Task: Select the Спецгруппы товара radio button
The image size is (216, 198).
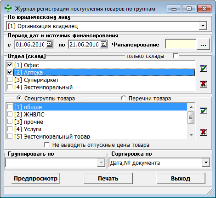Action: click(x=19, y=98)
